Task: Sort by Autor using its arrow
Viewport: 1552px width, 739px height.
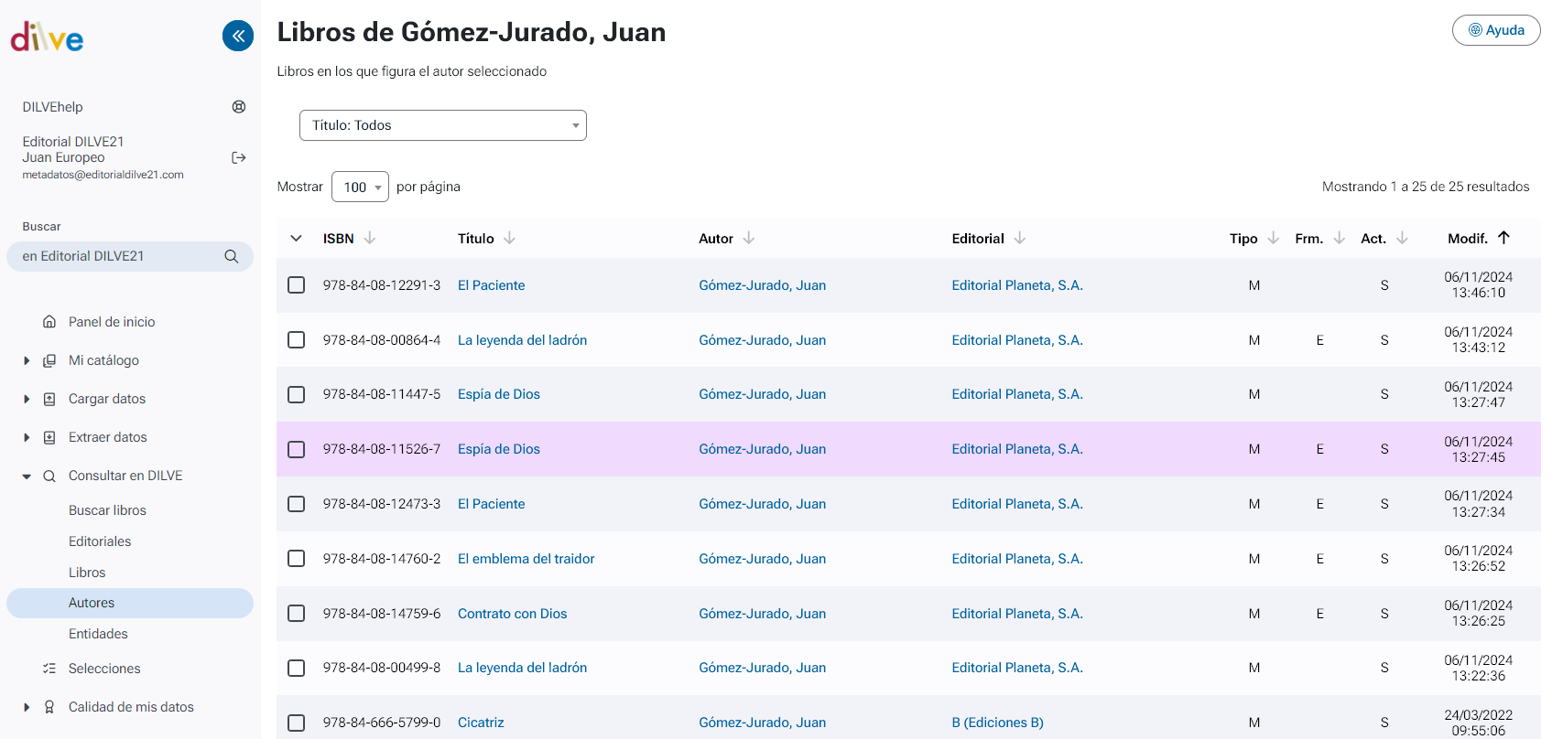Action: pyautogui.click(x=749, y=238)
